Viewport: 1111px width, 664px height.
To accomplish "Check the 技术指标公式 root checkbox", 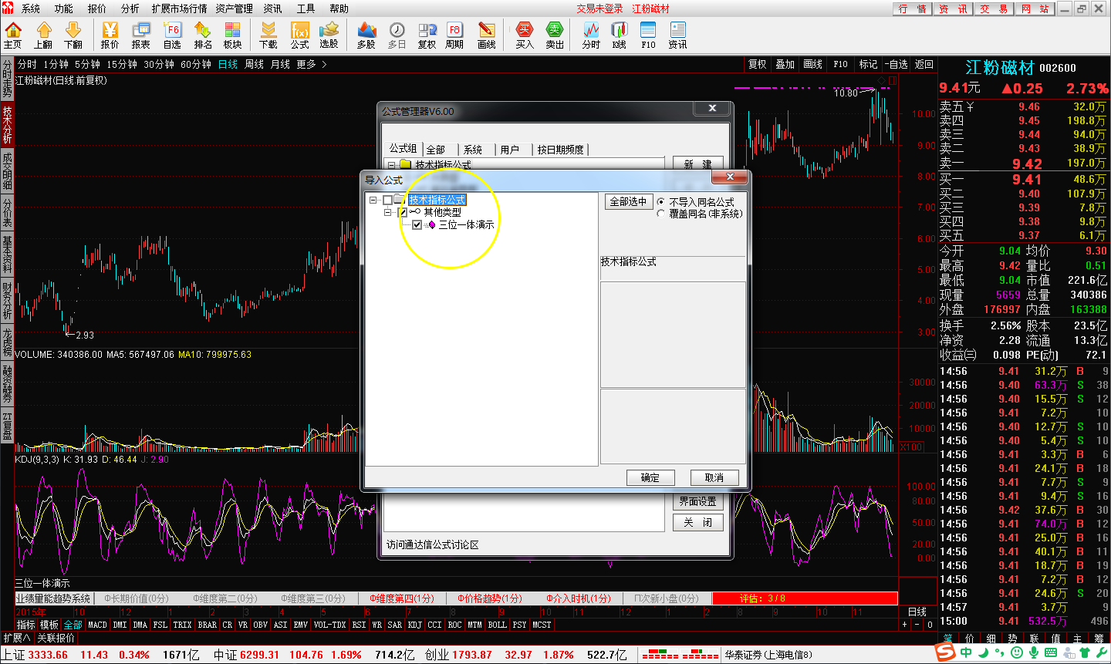I will pos(387,201).
